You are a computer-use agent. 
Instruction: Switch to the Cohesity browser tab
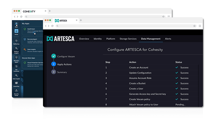[34, 11]
